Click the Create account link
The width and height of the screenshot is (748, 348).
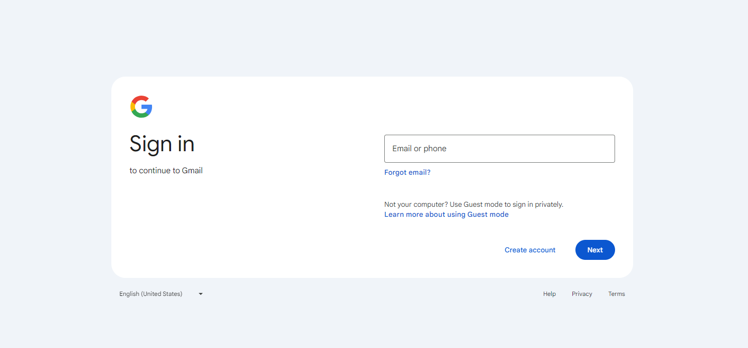pos(530,250)
